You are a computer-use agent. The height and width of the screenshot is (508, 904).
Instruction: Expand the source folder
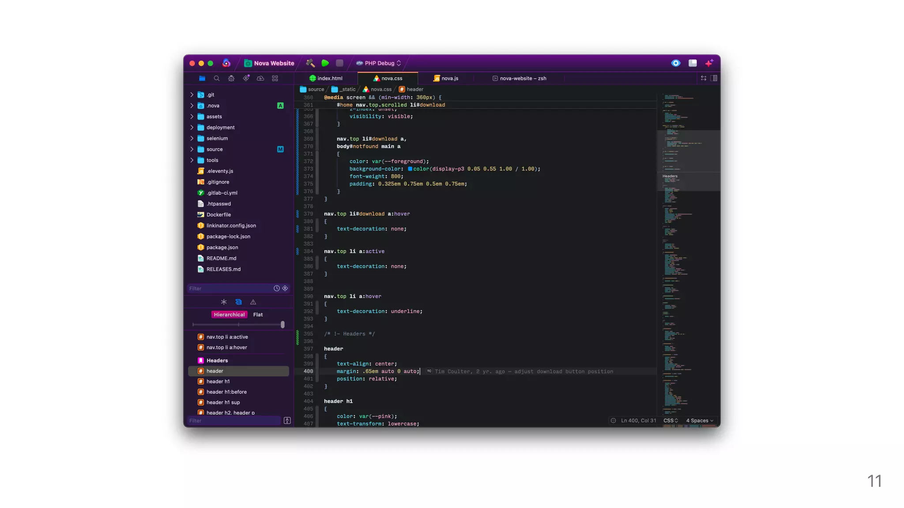[192, 149]
